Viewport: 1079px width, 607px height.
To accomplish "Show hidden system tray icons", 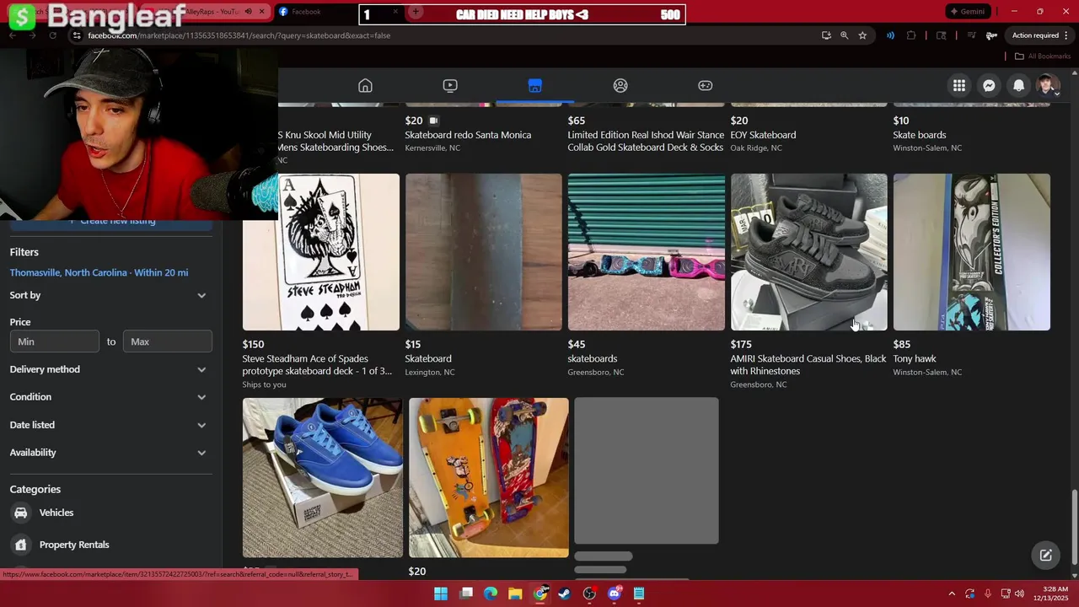I will tap(952, 594).
